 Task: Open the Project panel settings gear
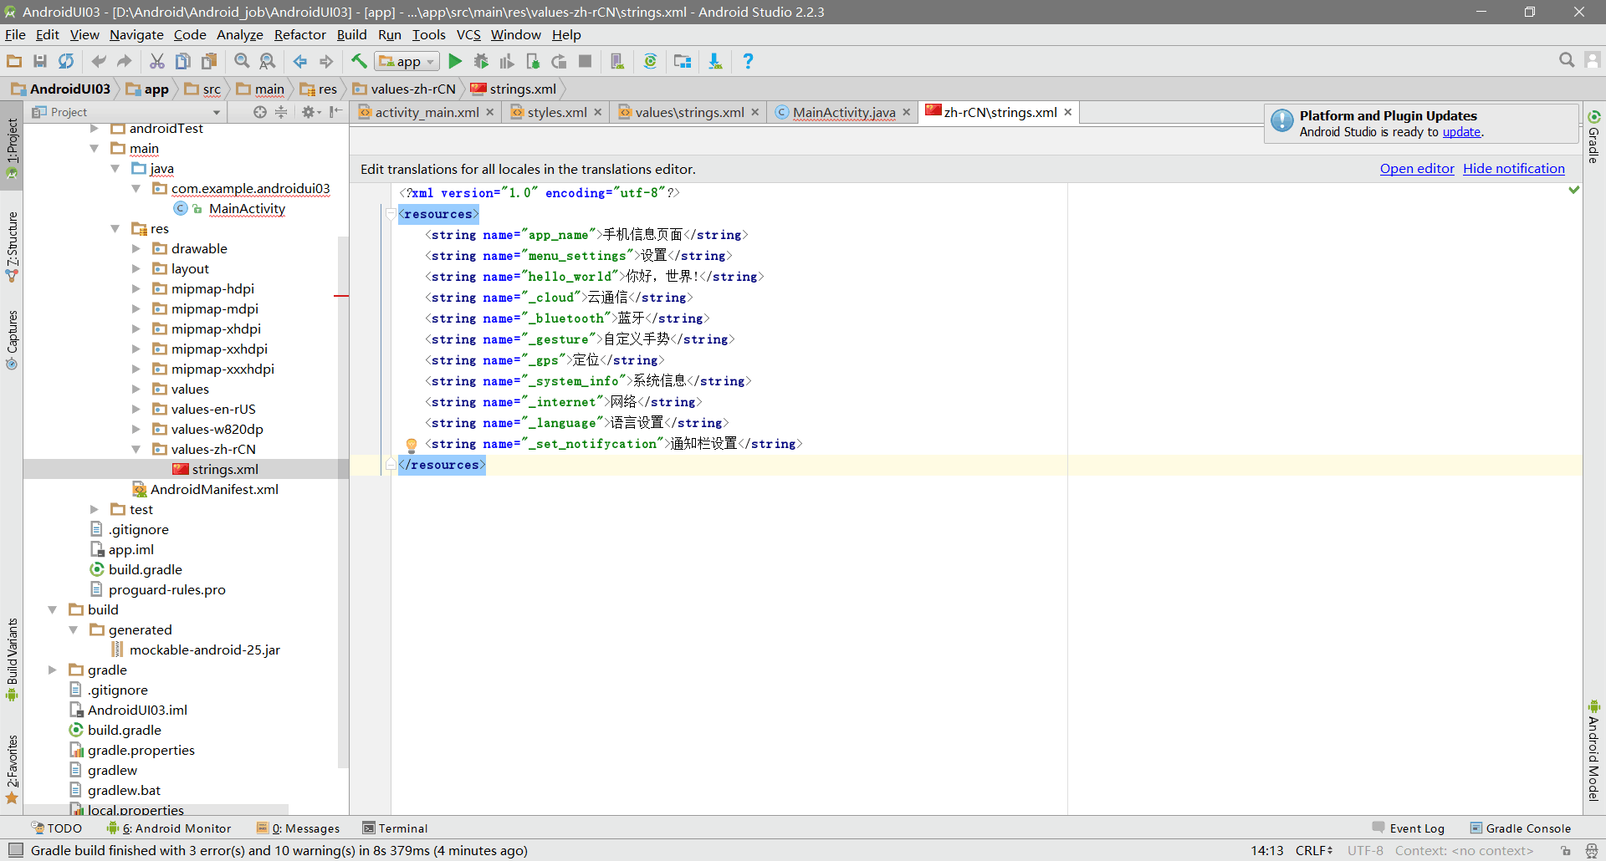310,112
